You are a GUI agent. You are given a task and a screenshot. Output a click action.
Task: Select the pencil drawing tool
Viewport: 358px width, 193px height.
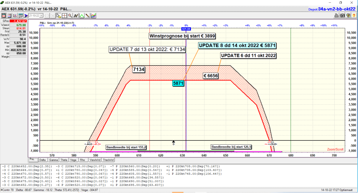pyautogui.click(x=88, y=16)
